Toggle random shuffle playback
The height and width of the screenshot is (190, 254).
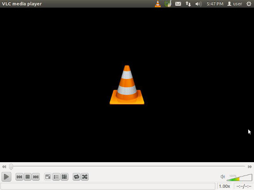point(85,177)
